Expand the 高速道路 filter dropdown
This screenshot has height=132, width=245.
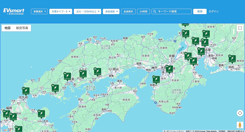pos(111,11)
